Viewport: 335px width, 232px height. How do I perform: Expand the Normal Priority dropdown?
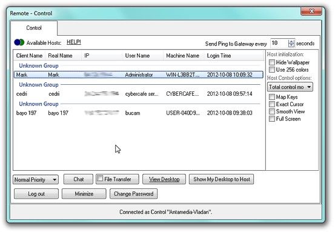coord(36,180)
